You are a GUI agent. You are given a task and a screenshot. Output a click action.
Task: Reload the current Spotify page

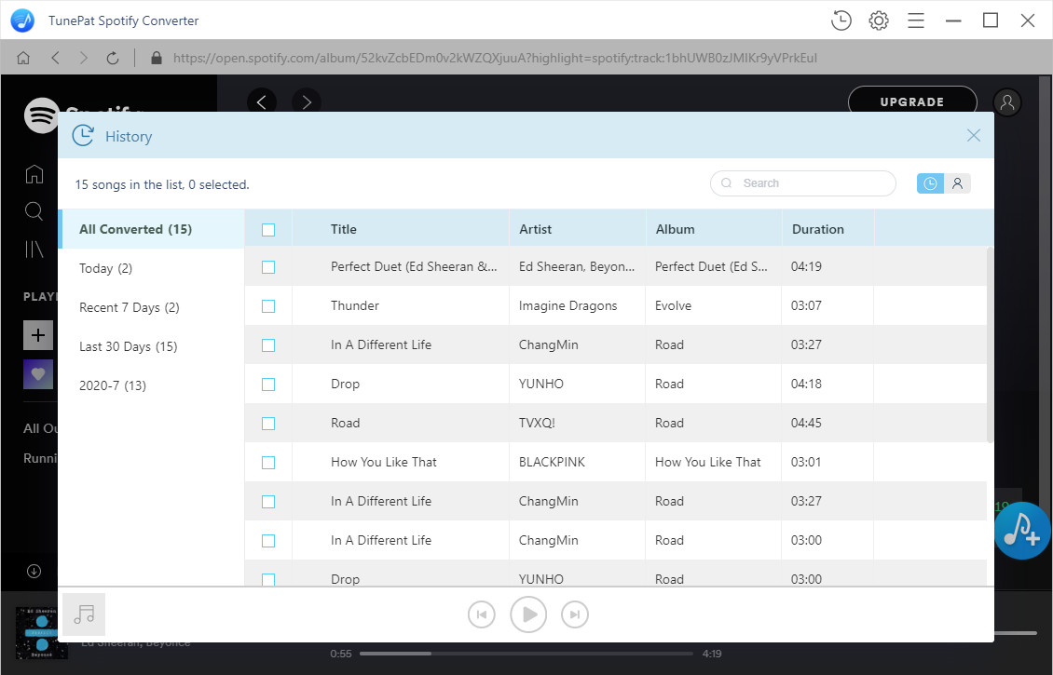[112, 59]
